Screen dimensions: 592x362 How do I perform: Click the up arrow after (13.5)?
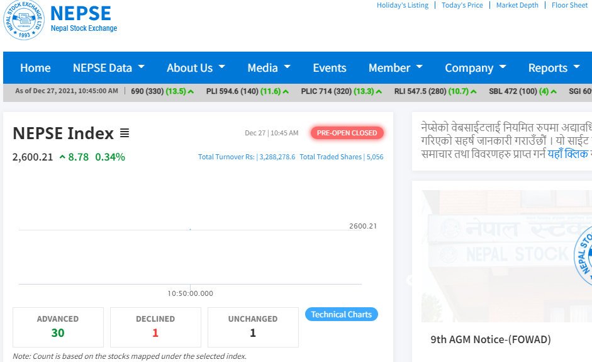click(x=191, y=91)
